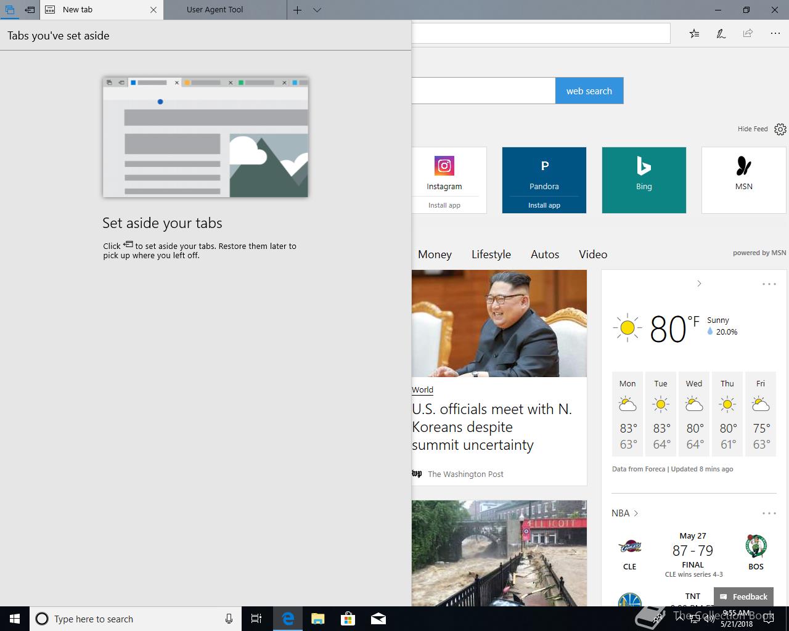Open the weather card more options dots
The image size is (789, 631).
769,284
